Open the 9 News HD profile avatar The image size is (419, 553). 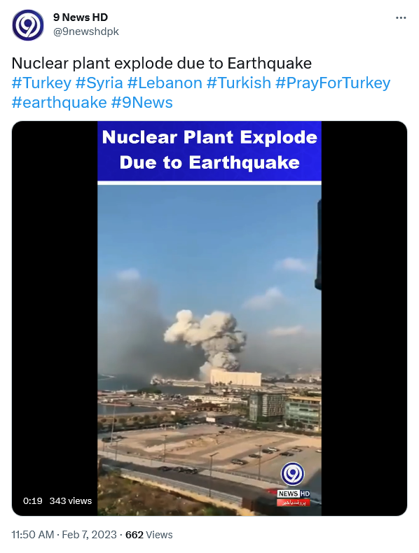click(28, 25)
